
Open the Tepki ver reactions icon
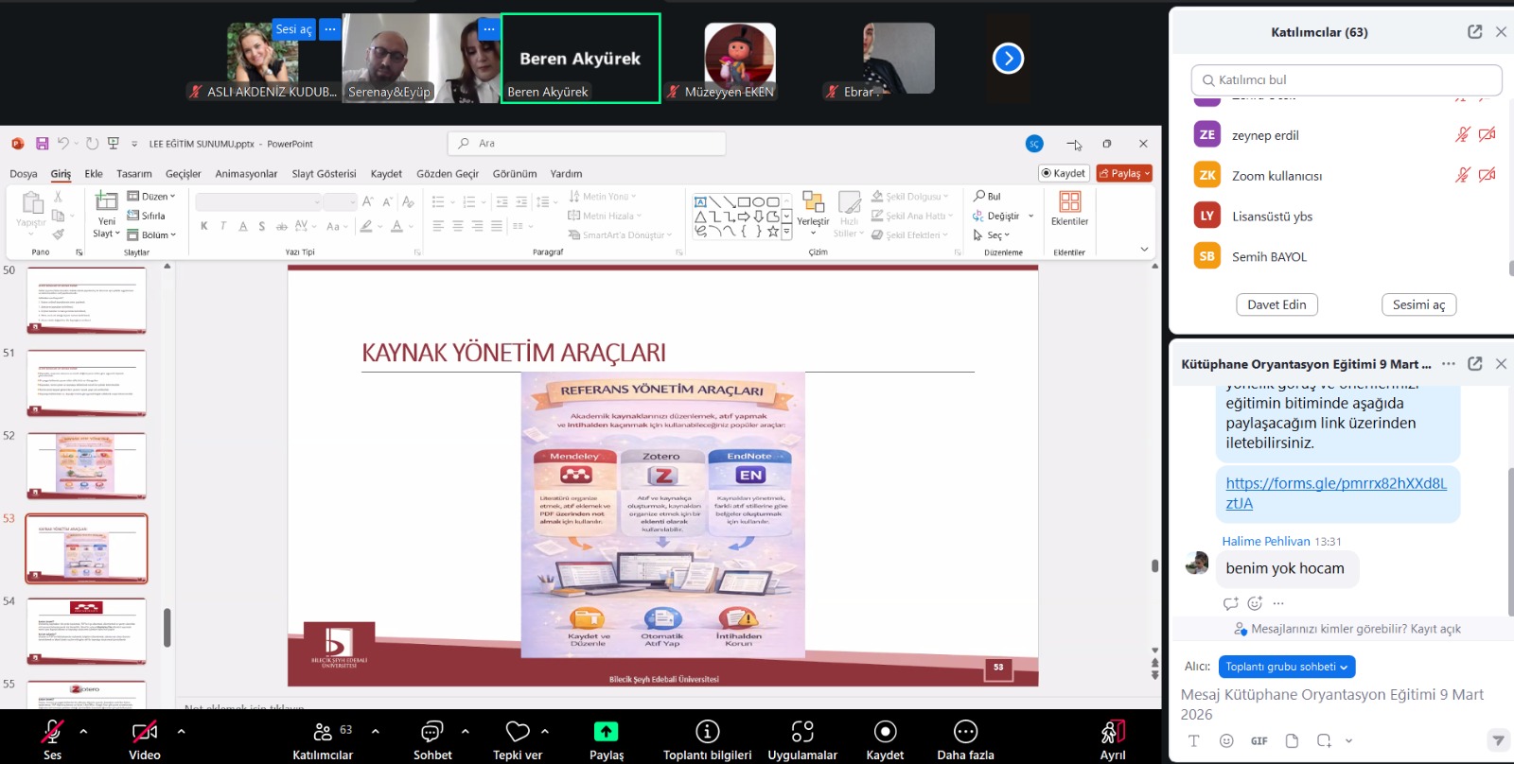(518, 732)
